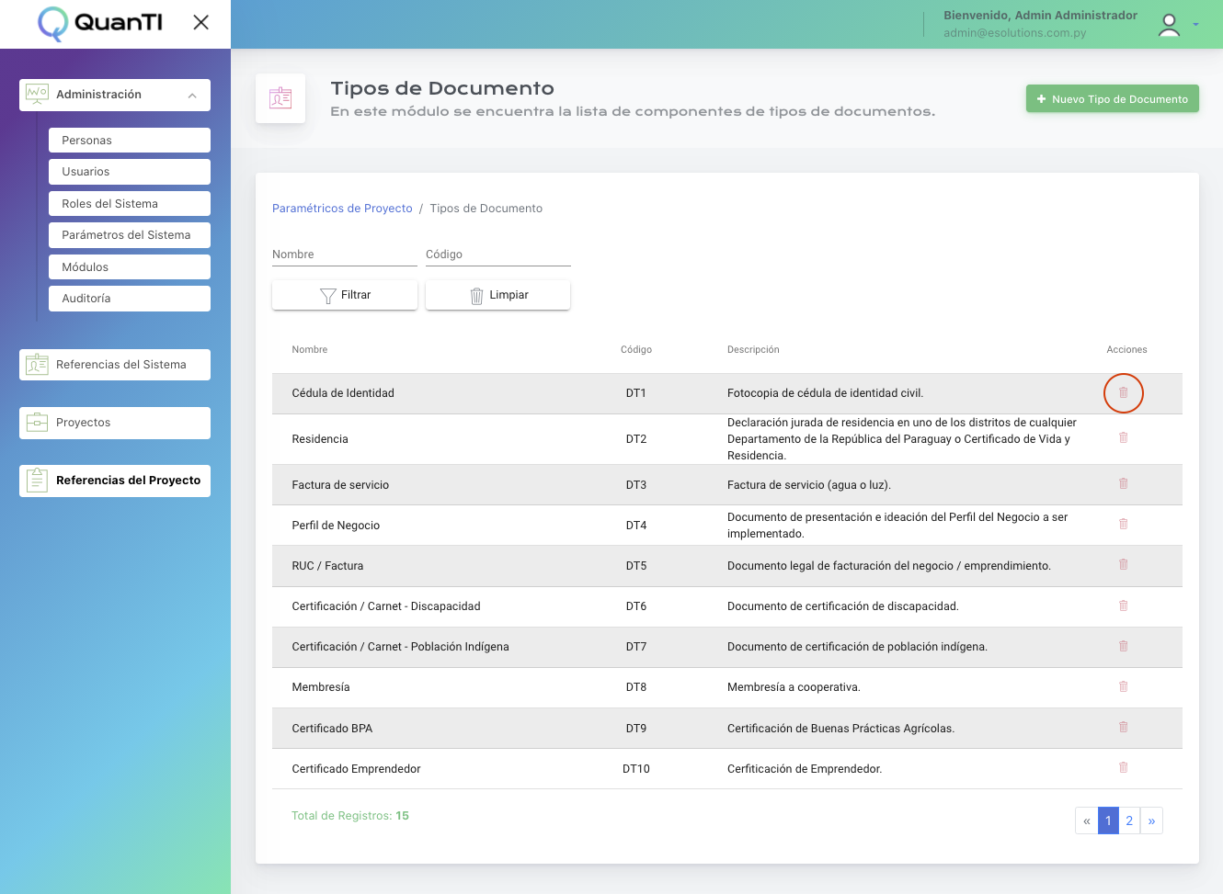Click the Referencias del Sistema icon

[x=37, y=365]
